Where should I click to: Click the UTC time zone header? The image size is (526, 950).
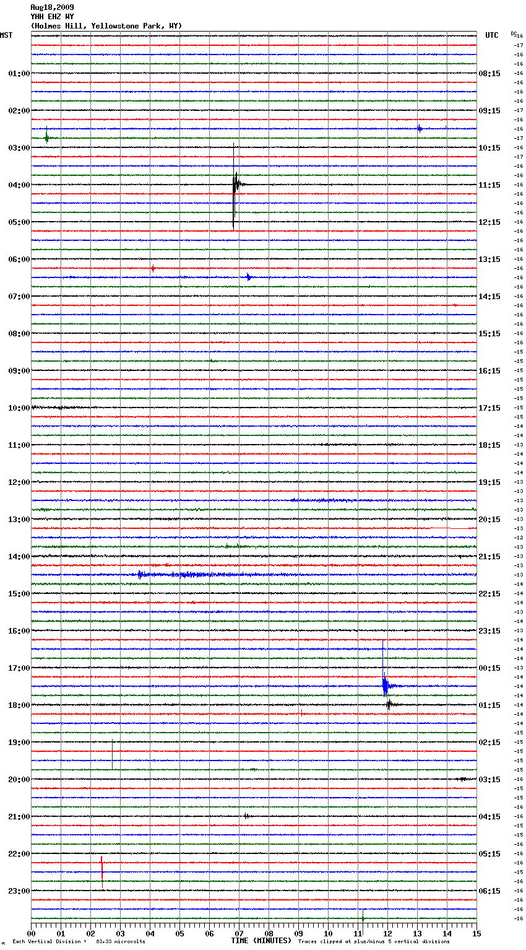[x=492, y=35]
